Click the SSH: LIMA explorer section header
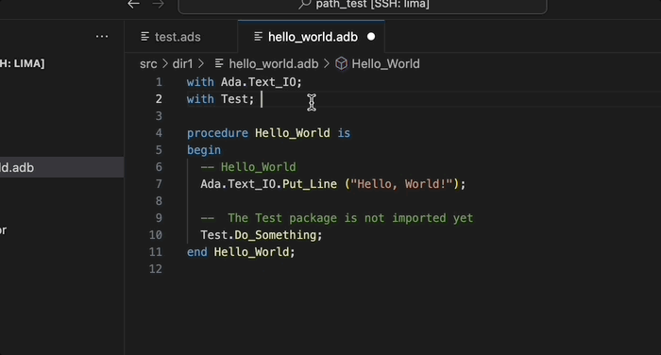Screen dimensions: 661x355 pos(23,63)
